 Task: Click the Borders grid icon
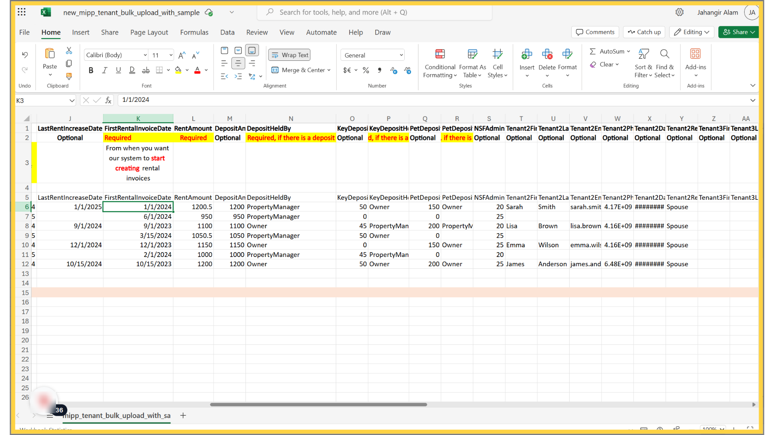pyautogui.click(x=159, y=70)
